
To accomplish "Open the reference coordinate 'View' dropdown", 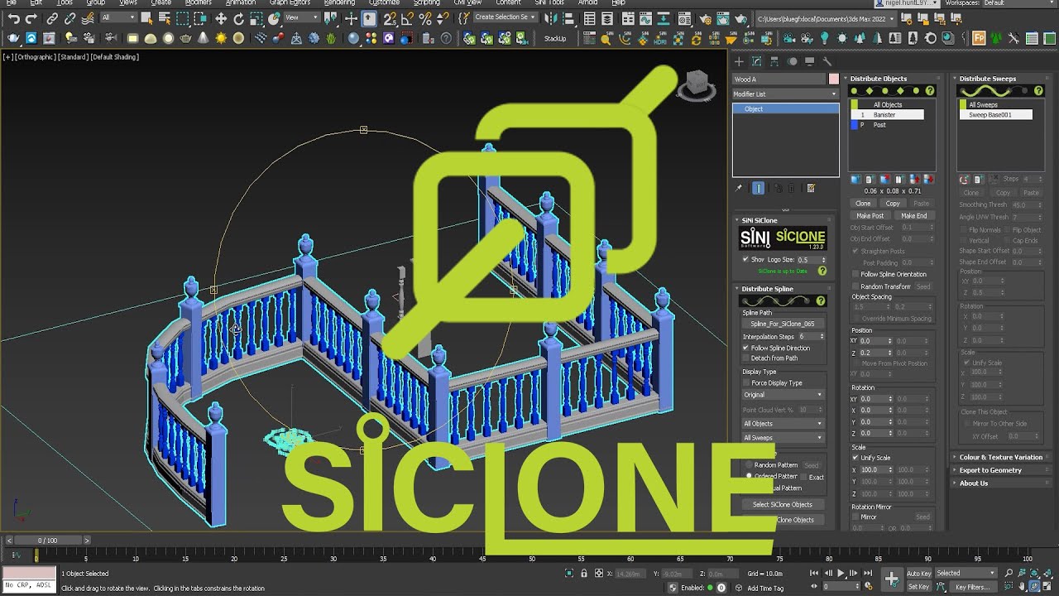I will coord(300,17).
